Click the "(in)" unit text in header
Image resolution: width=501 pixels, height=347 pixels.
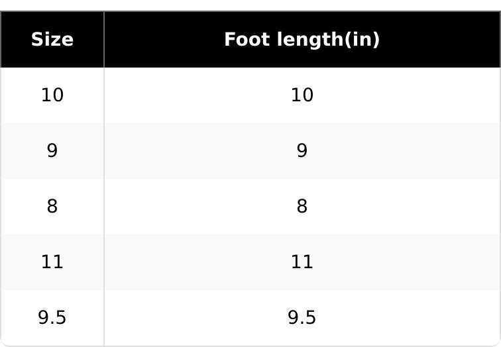(366, 40)
